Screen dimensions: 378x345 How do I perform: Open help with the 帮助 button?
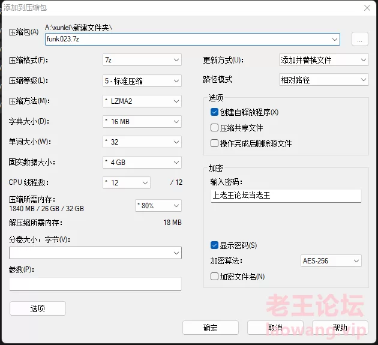tap(340, 328)
